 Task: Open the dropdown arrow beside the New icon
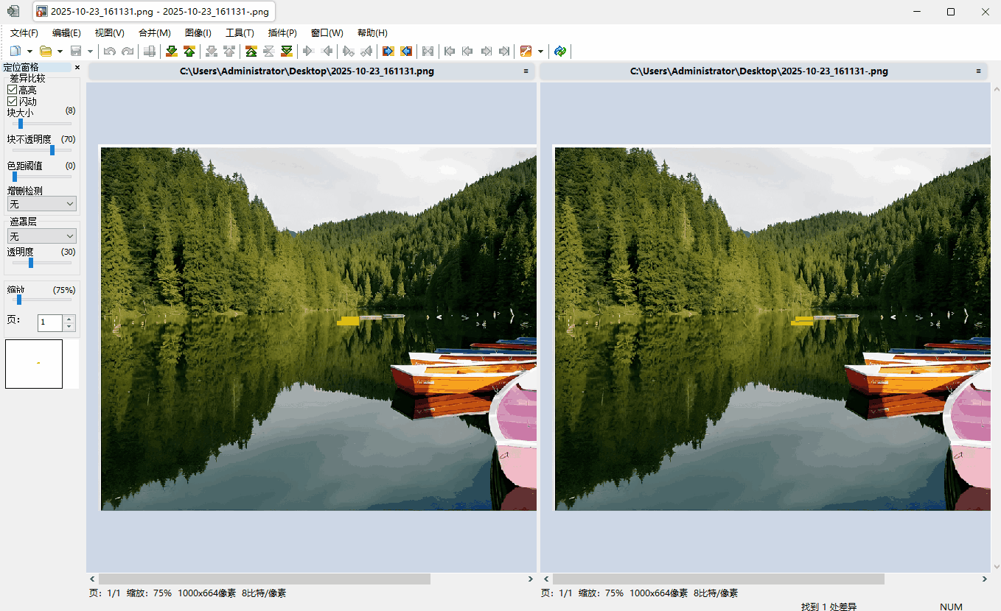coord(29,51)
